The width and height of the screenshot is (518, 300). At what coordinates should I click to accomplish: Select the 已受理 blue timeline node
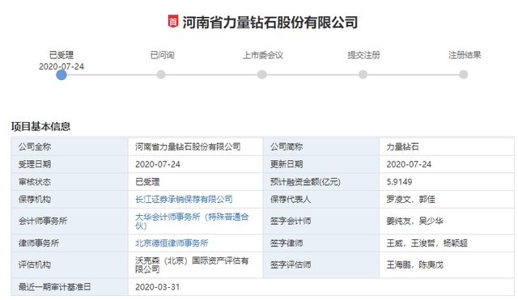click(x=62, y=74)
